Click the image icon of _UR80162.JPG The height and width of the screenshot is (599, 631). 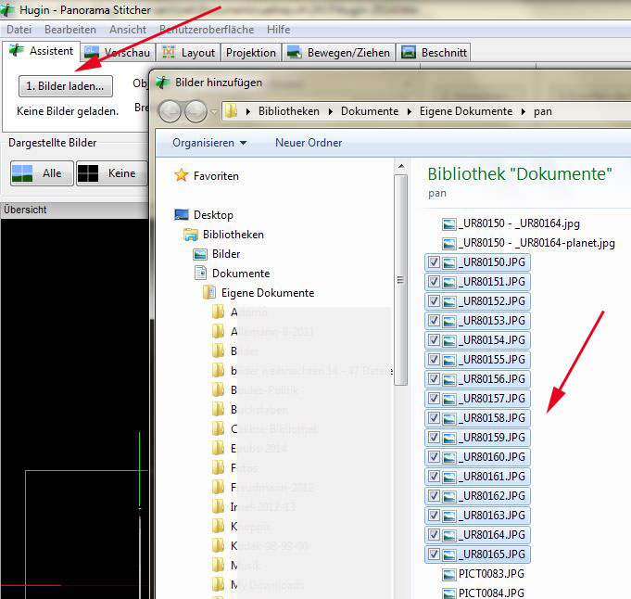[x=449, y=496]
